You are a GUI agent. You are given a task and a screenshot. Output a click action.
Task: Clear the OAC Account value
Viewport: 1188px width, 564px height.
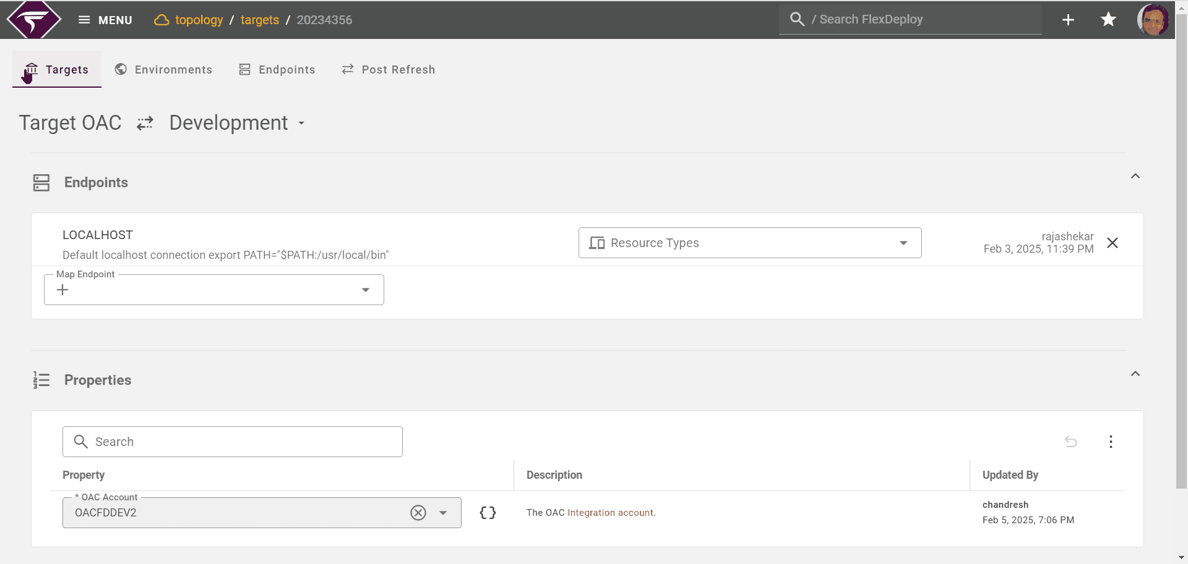tap(418, 513)
